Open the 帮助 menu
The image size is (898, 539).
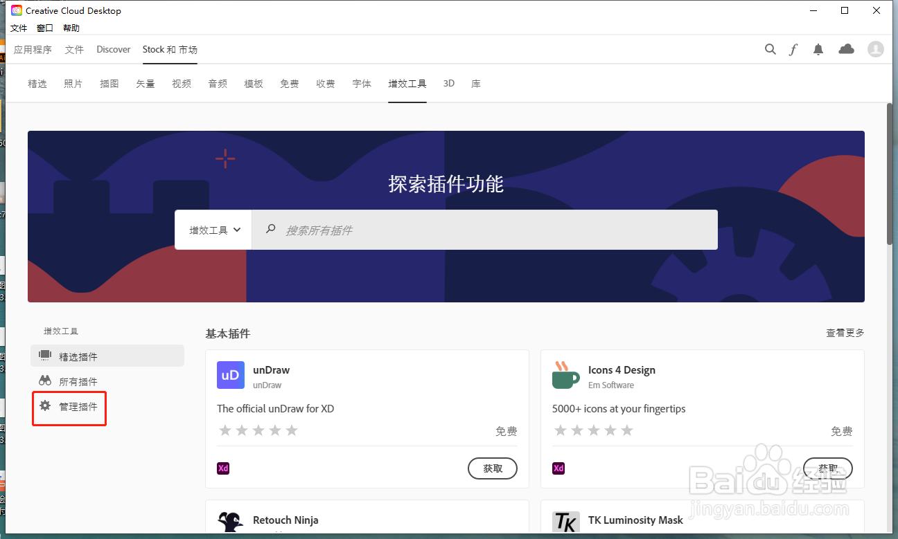pos(71,28)
